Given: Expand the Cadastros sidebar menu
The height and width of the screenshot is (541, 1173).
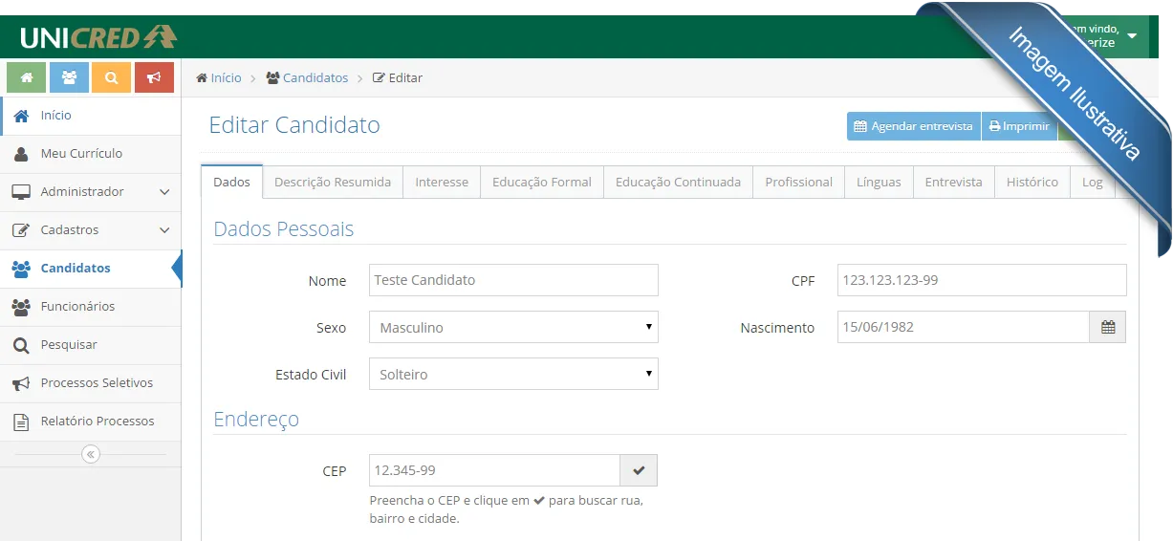Looking at the screenshot, I should pos(91,230).
